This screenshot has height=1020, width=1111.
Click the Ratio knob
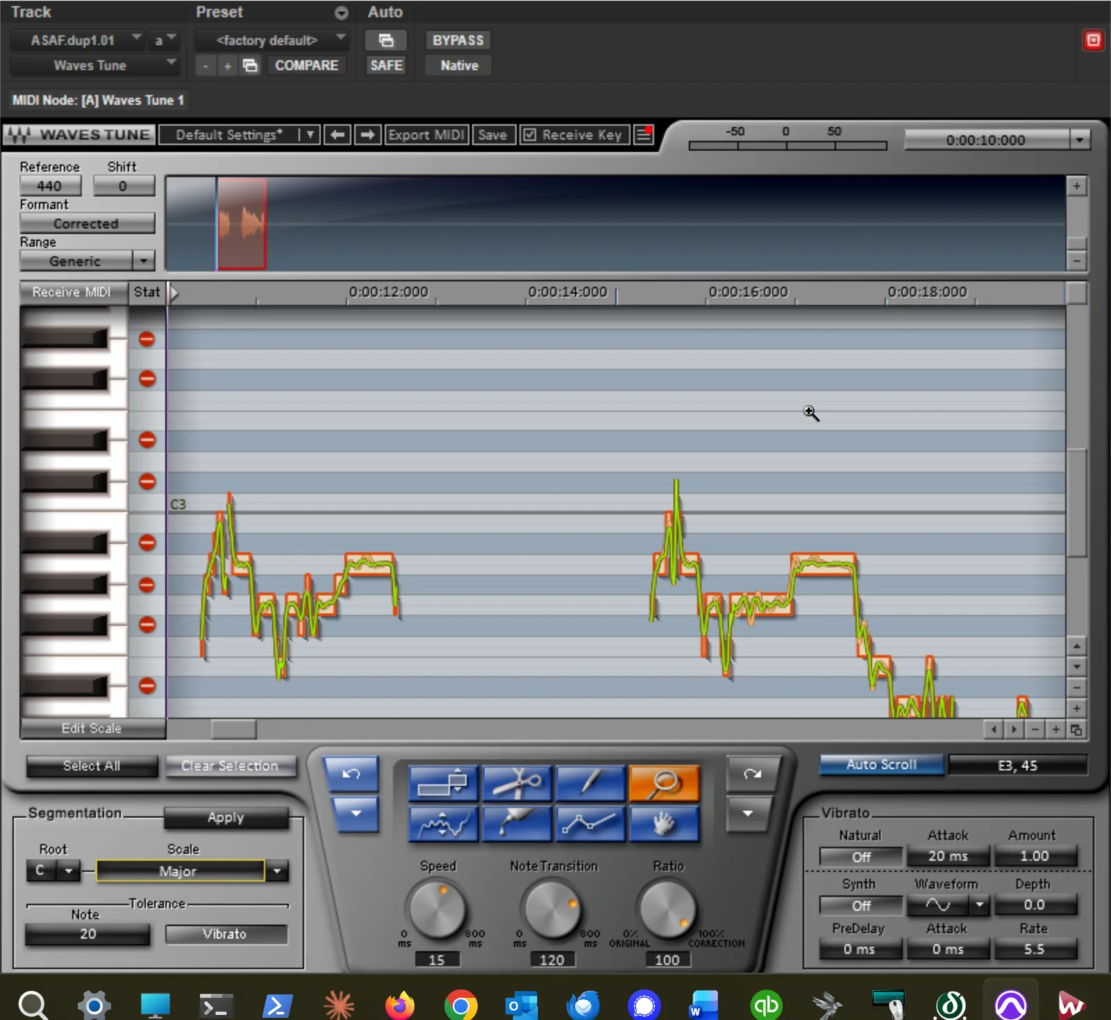(x=667, y=910)
